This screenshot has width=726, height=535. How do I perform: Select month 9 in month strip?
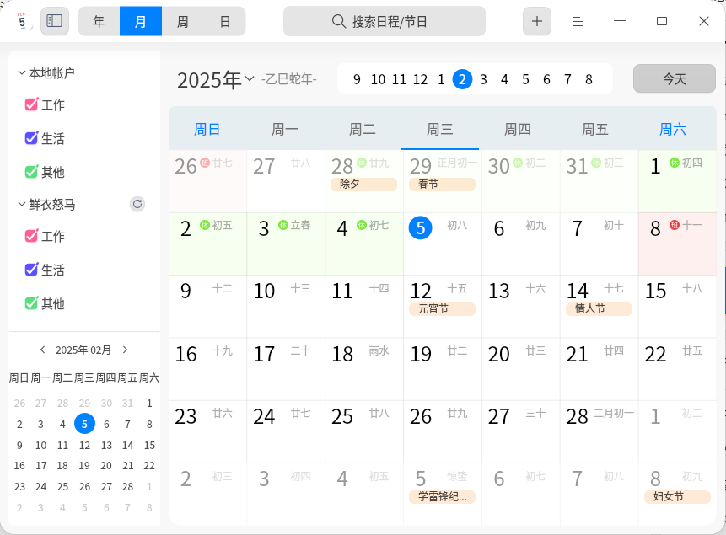click(357, 79)
